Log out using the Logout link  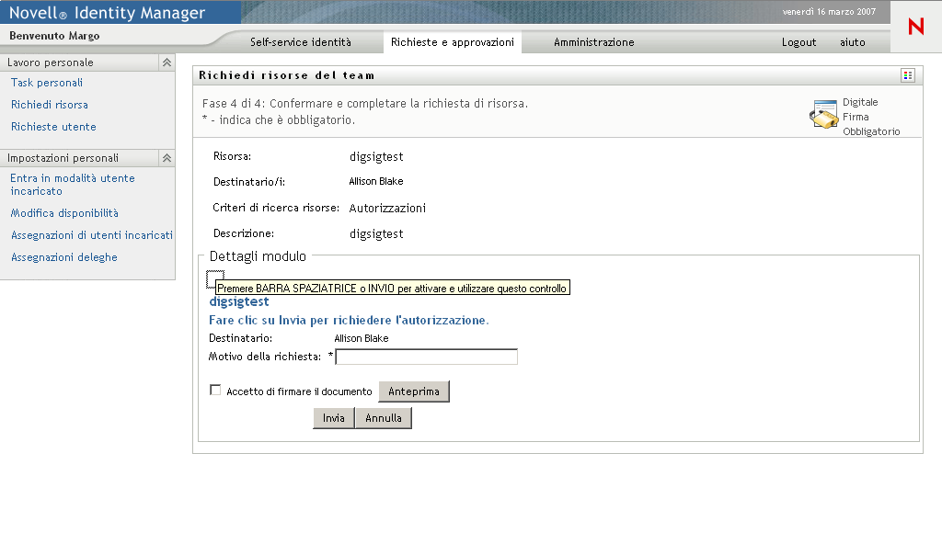798,42
